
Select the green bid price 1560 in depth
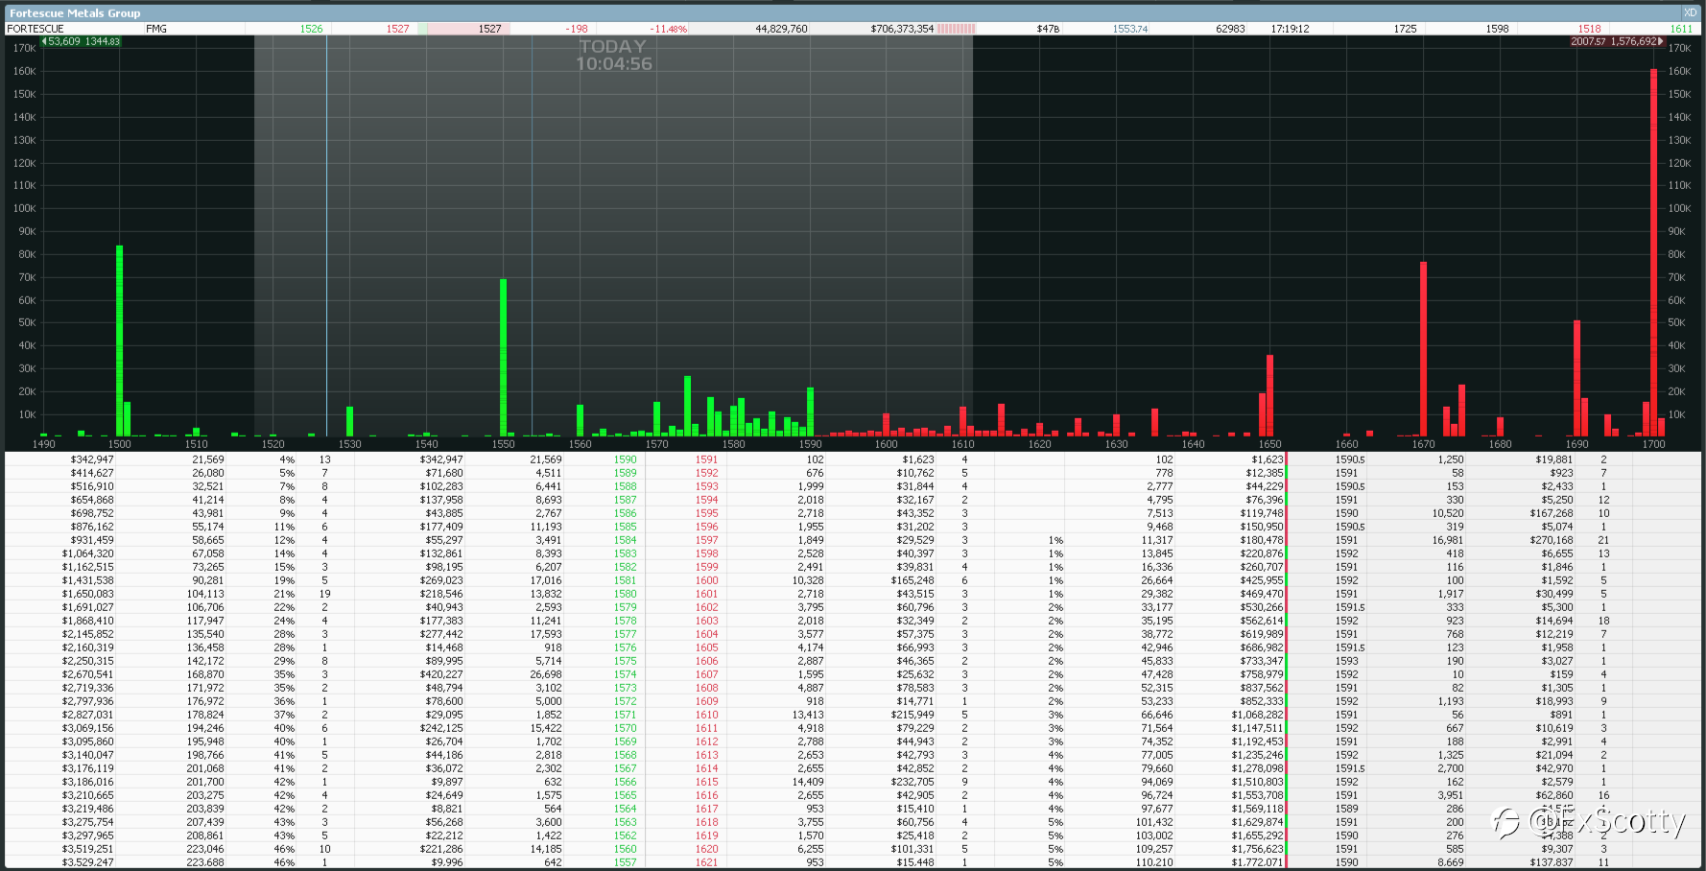click(x=625, y=849)
